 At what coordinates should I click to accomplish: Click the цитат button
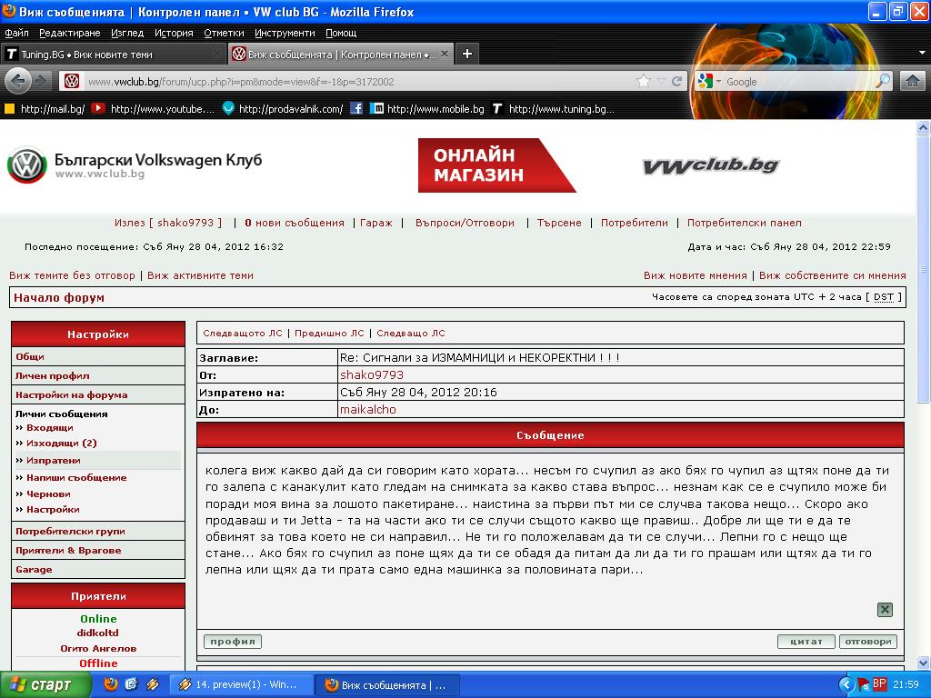806,642
